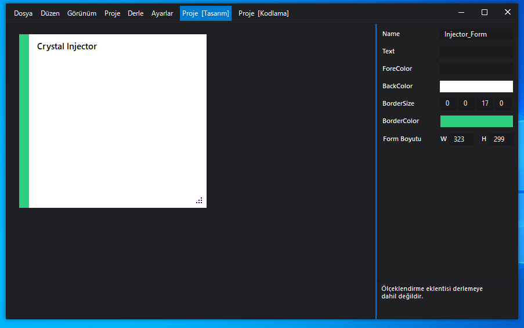Close the designer window
524x328 pixels.
tap(508, 12)
